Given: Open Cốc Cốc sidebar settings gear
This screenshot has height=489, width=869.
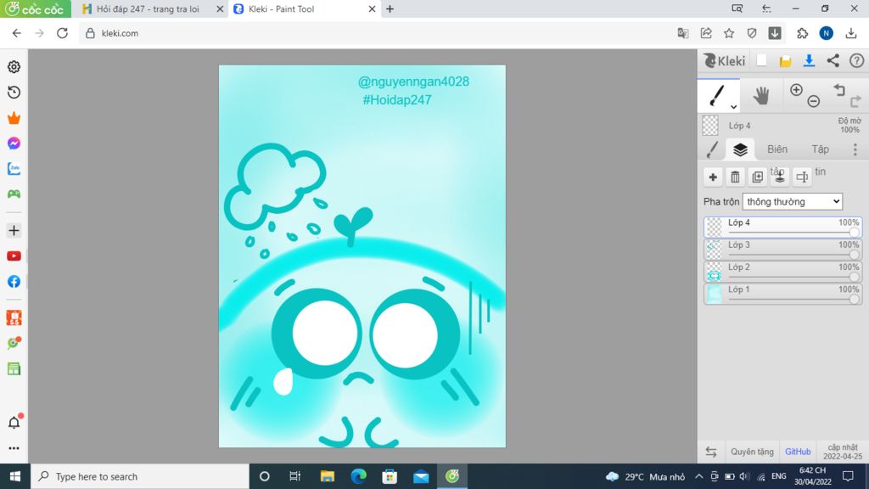Looking at the screenshot, I should [14, 66].
